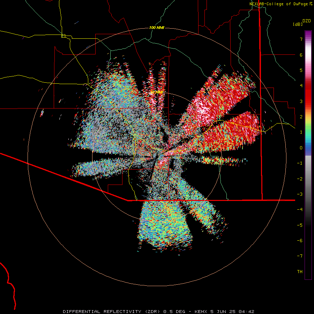Click the 4 value on color scale
314x314 pixels.
(x=301, y=86)
